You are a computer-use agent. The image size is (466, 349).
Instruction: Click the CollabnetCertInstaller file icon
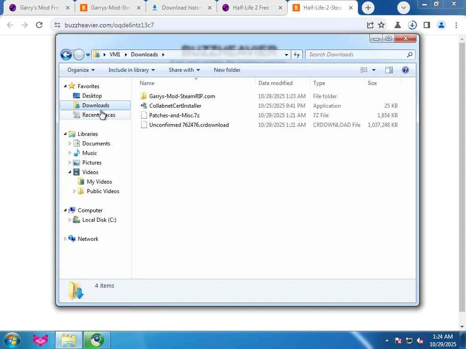(x=144, y=105)
